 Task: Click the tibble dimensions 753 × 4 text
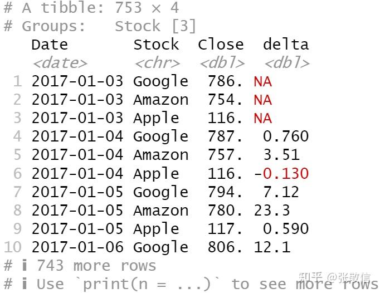coord(147,7)
